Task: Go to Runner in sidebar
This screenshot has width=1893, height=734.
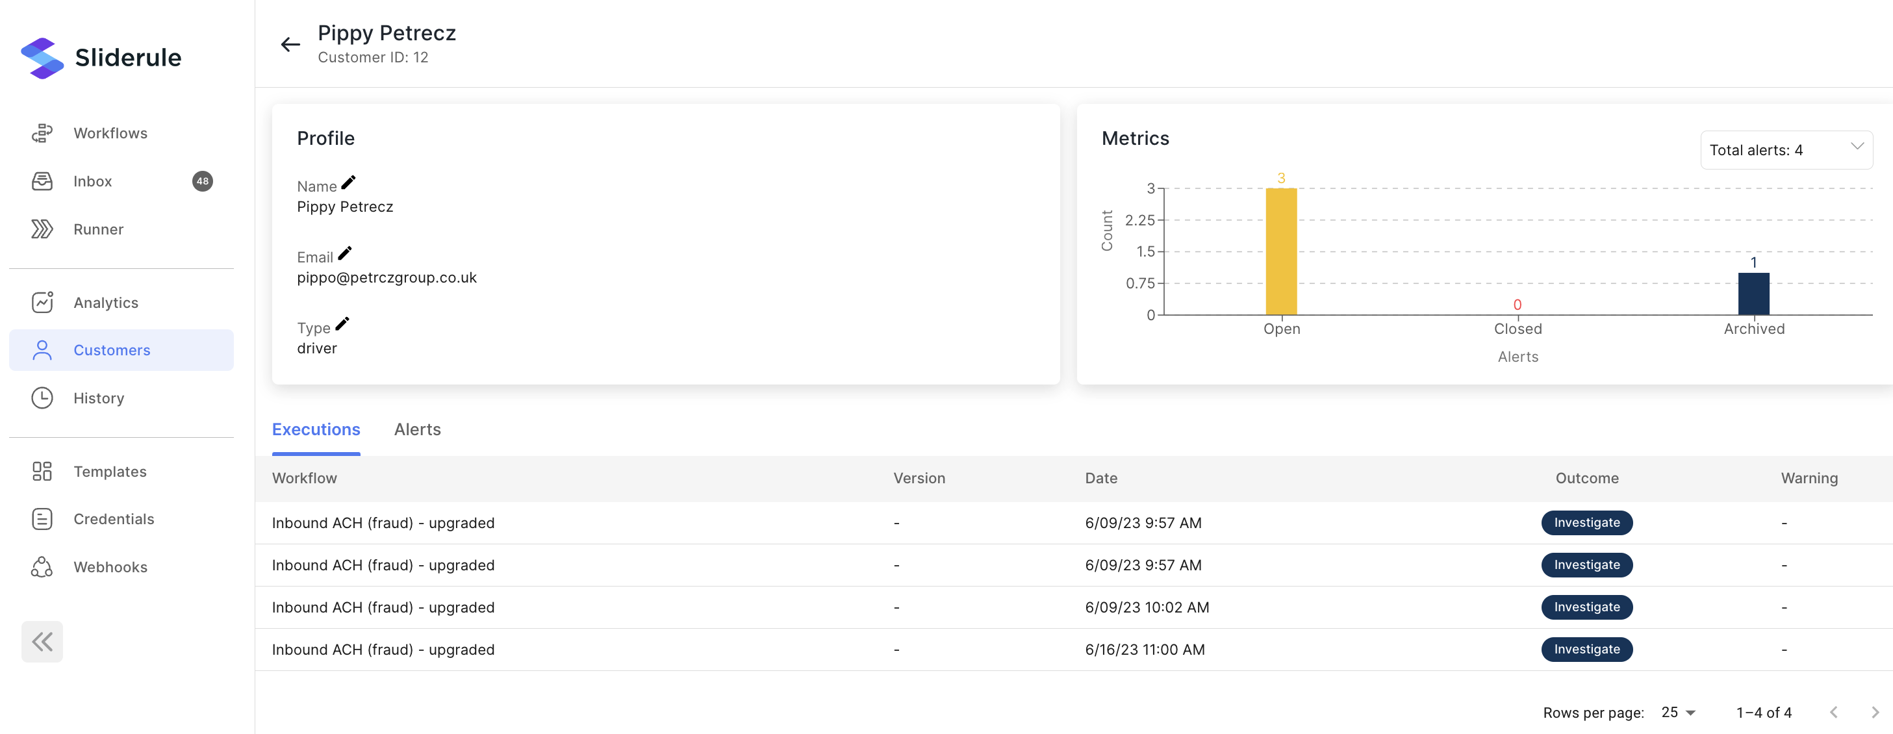Action: (97, 229)
